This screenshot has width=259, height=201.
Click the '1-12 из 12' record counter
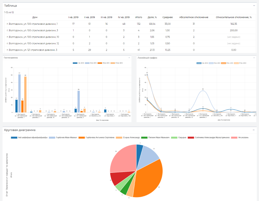coord(9,12)
